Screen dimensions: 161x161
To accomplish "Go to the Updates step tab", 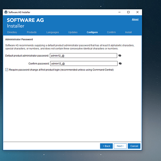I will pos(73,32).
